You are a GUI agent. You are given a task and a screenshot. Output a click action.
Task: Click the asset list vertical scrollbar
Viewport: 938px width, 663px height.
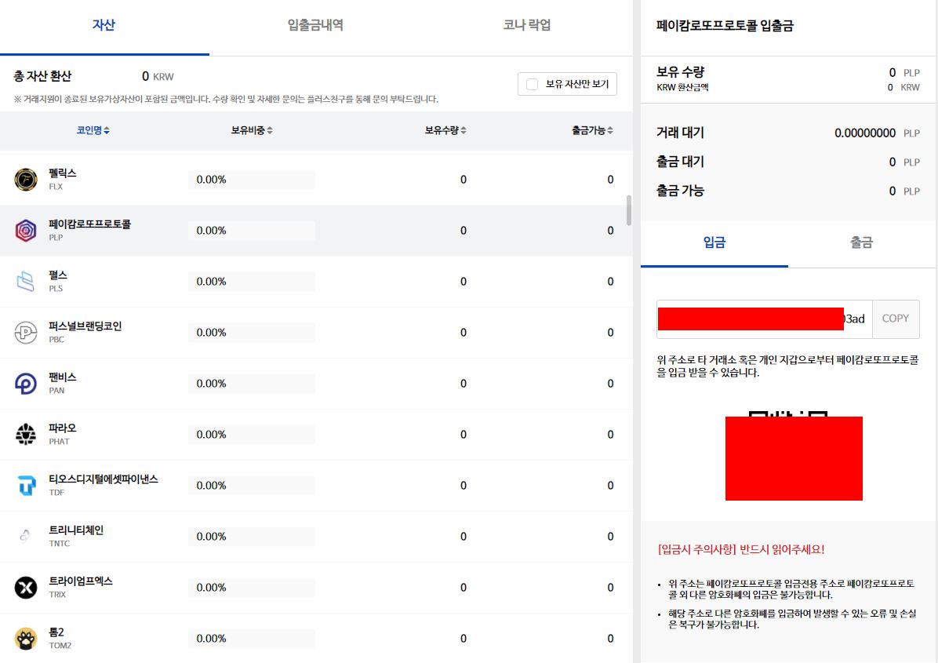629,210
